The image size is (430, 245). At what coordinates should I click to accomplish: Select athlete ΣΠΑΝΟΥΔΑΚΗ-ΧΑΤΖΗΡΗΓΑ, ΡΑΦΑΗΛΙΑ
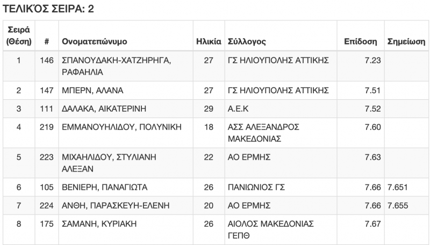click(x=116, y=66)
